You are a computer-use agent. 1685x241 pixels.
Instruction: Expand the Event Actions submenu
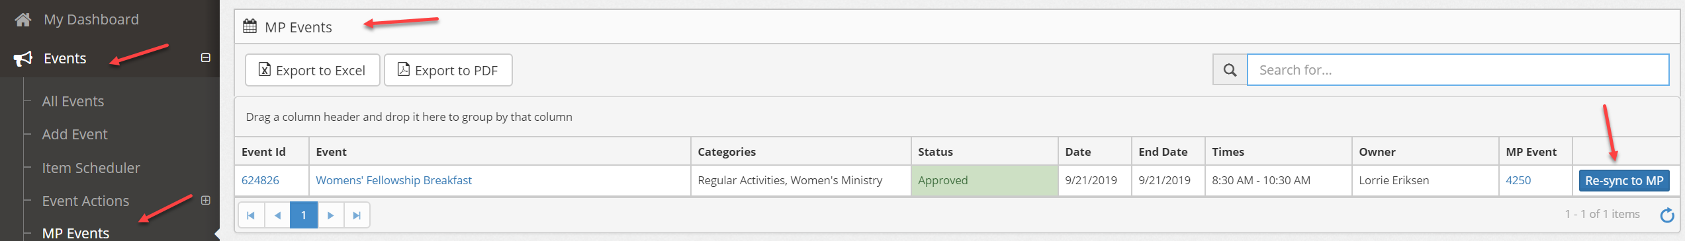click(206, 200)
